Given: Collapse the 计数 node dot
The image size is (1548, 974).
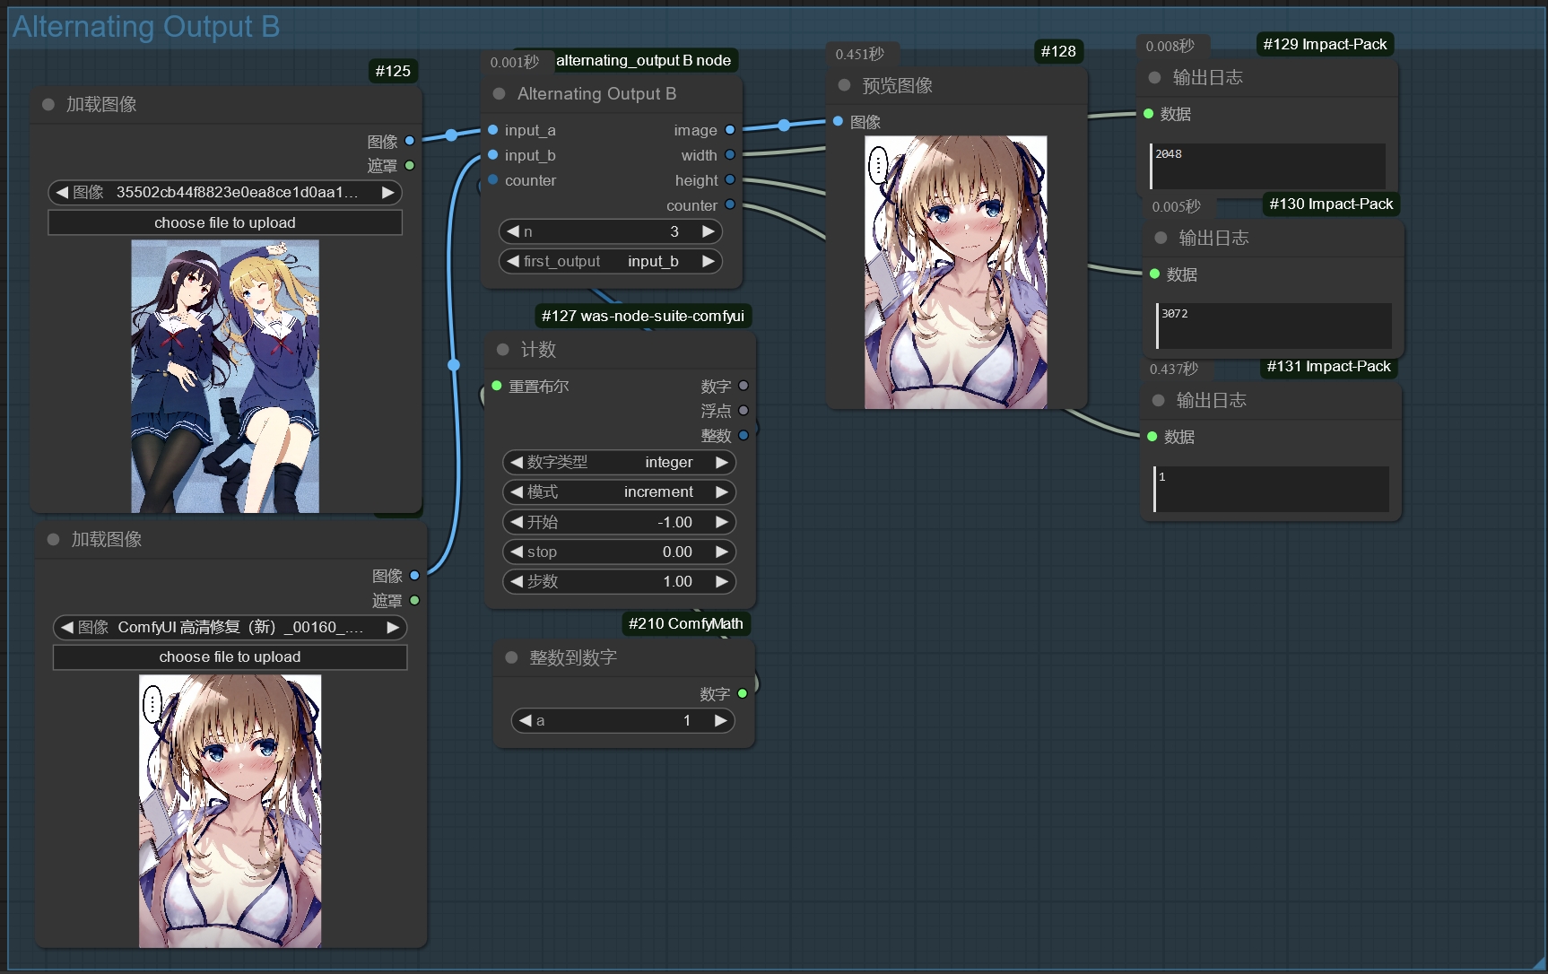Looking at the screenshot, I should pyautogui.click(x=503, y=350).
